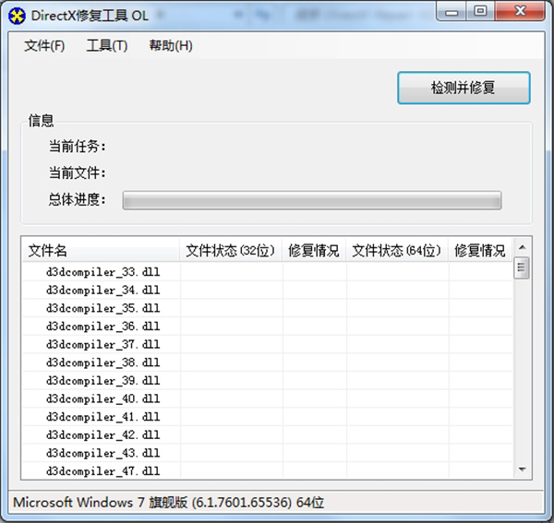Select row d3dcompiler_36.dll

(268, 327)
